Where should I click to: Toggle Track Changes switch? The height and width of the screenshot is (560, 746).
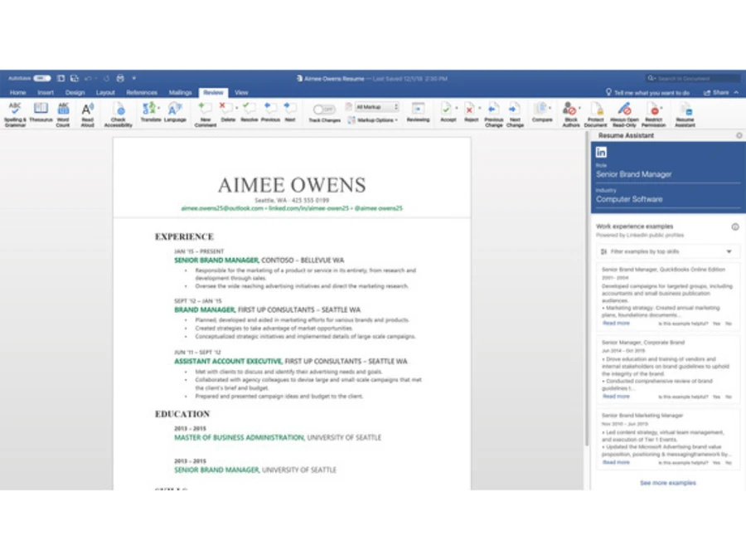pos(324,110)
